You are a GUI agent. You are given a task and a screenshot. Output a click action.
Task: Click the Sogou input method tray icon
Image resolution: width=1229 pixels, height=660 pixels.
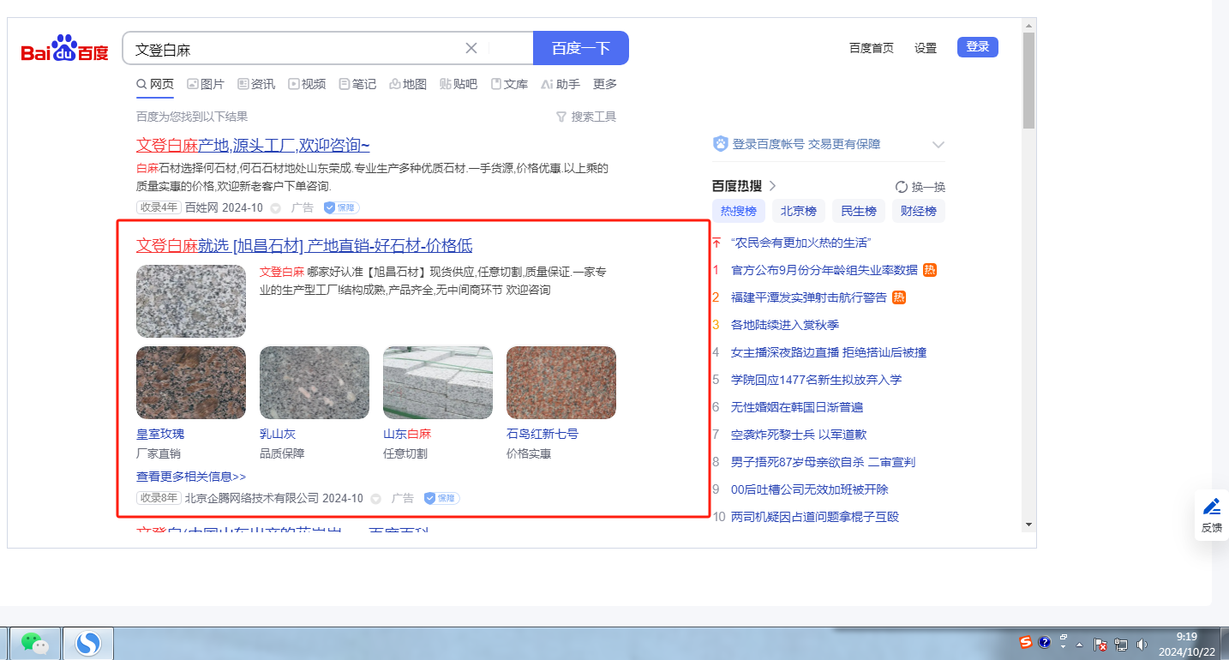(1026, 642)
